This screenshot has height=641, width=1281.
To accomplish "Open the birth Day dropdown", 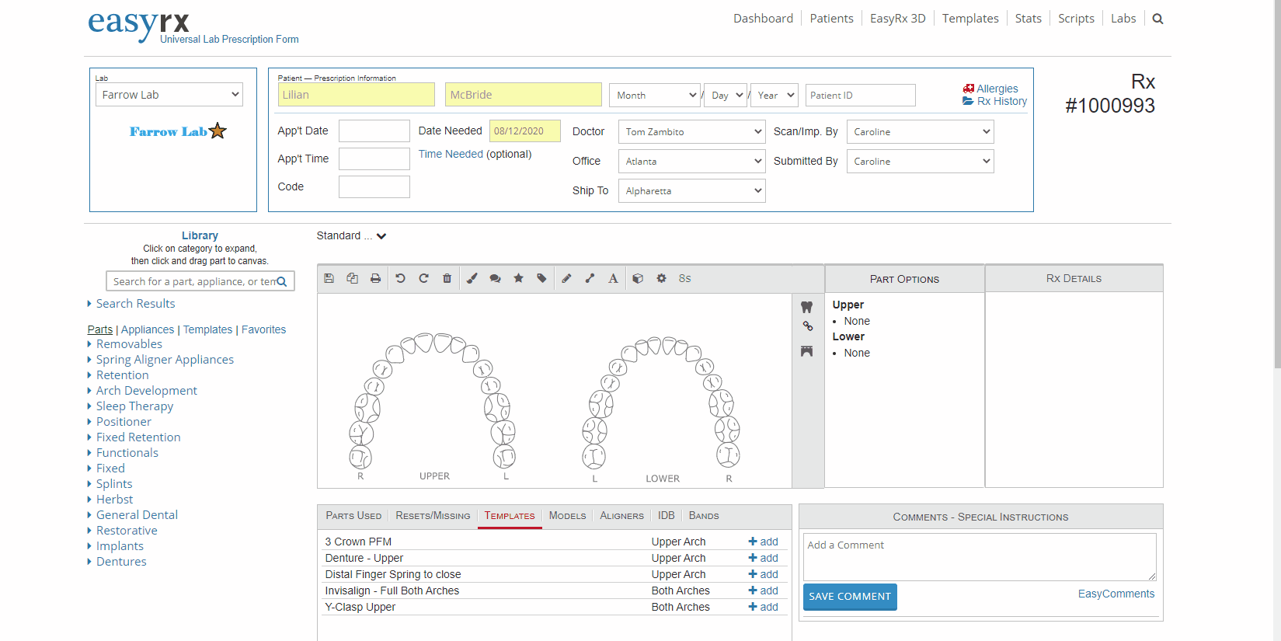I will coord(726,95).
